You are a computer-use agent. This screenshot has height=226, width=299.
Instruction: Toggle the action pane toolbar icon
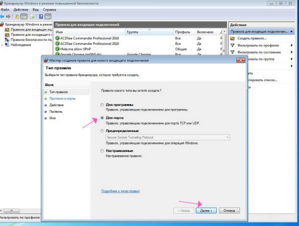click(x=48, y=17)
